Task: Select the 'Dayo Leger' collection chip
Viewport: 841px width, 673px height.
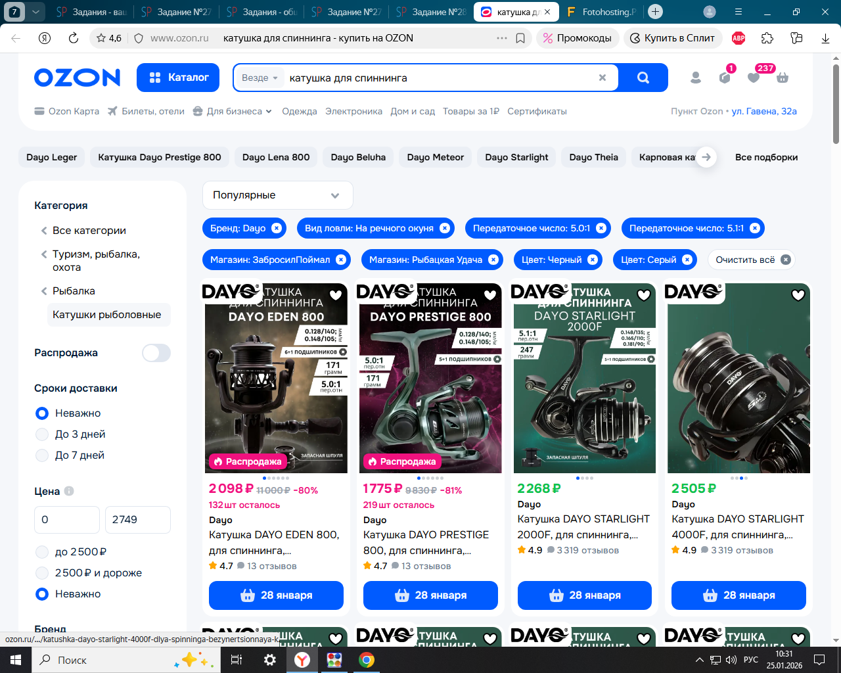Action: point(51,157)
